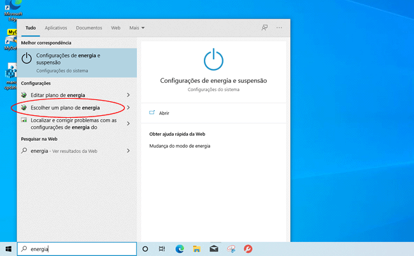This screenshot has width=414, height=256.
Task: Expand arrow beside energia web search result
Action: point(128,151)
